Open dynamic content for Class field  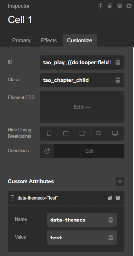(x=118, y=80)
